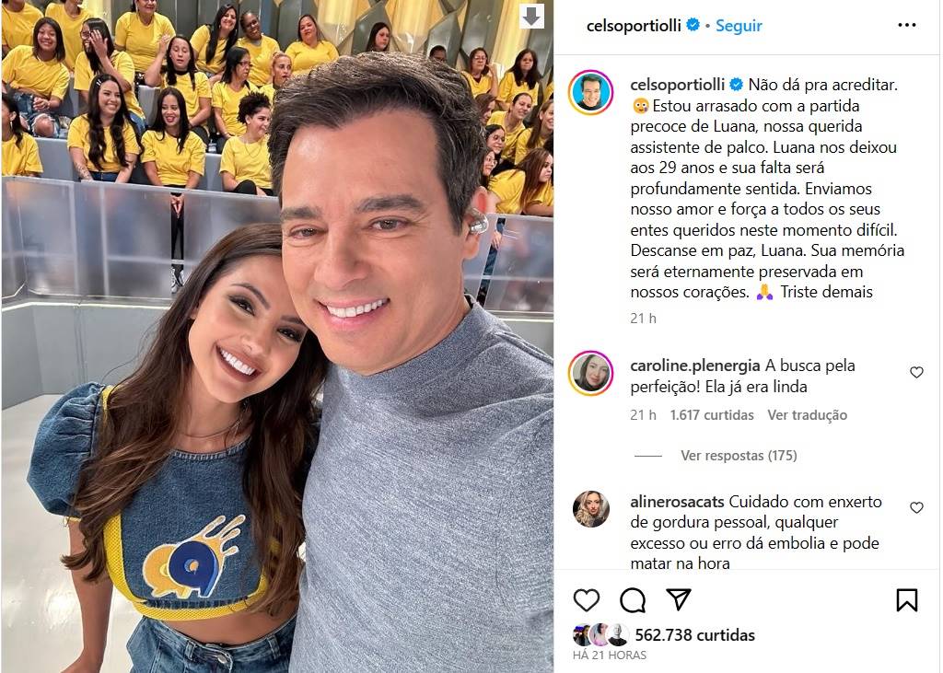Open the three-dot more options menu
This screenshot has width=943, height=673.
(906, 25)
